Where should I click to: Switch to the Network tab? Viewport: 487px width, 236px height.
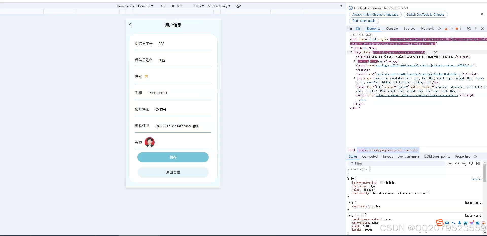tap(427, 29)
